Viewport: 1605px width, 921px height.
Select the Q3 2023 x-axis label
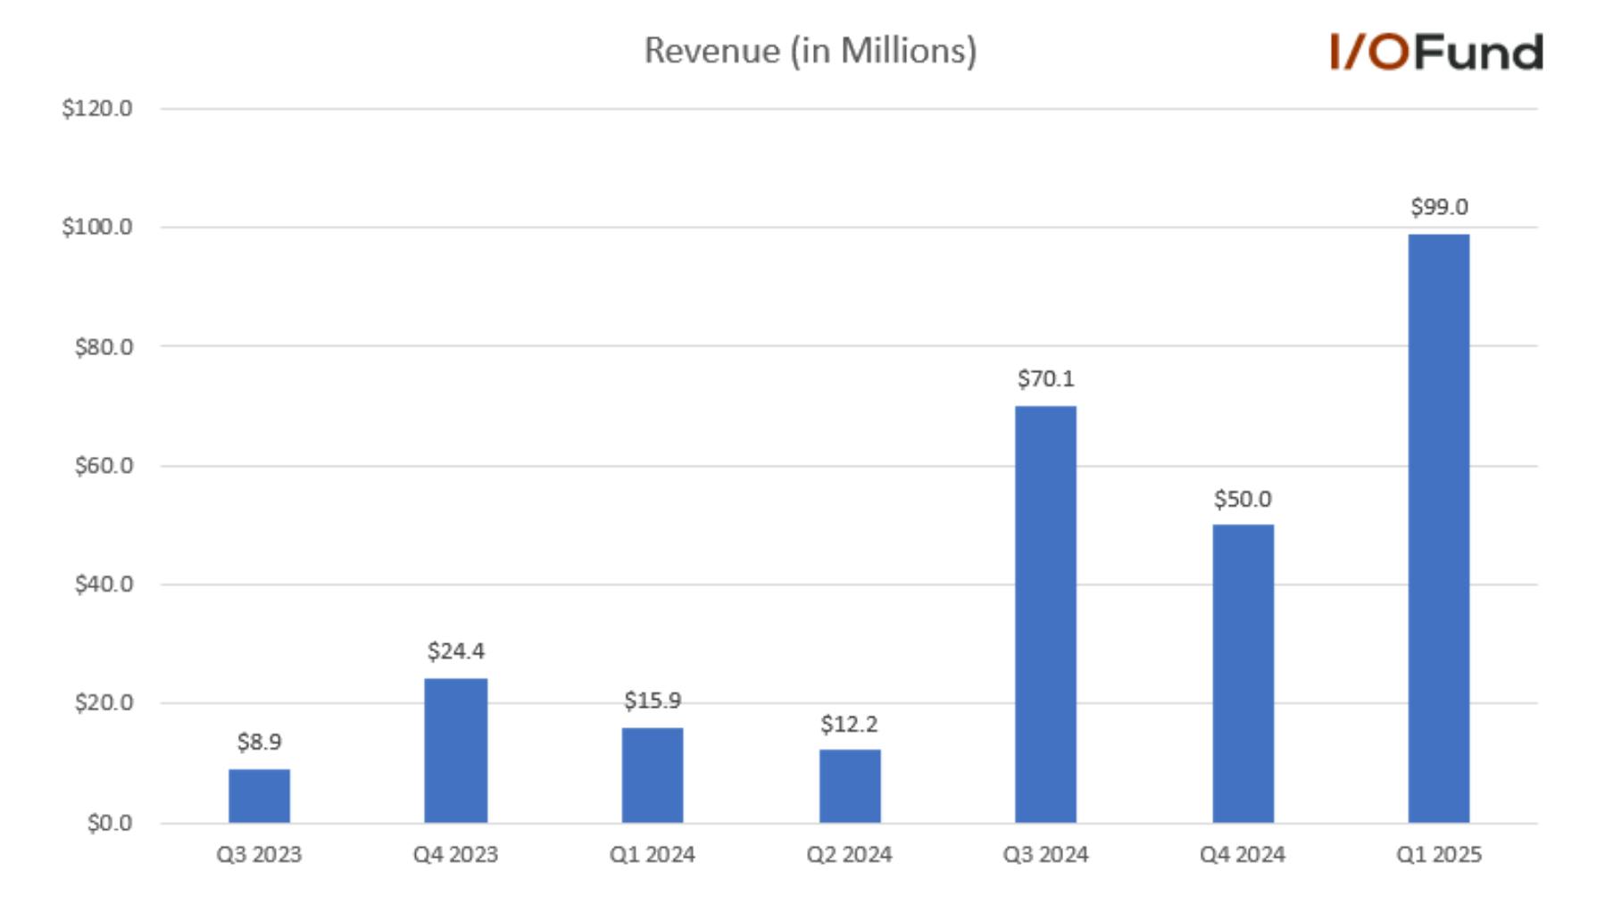259,855
